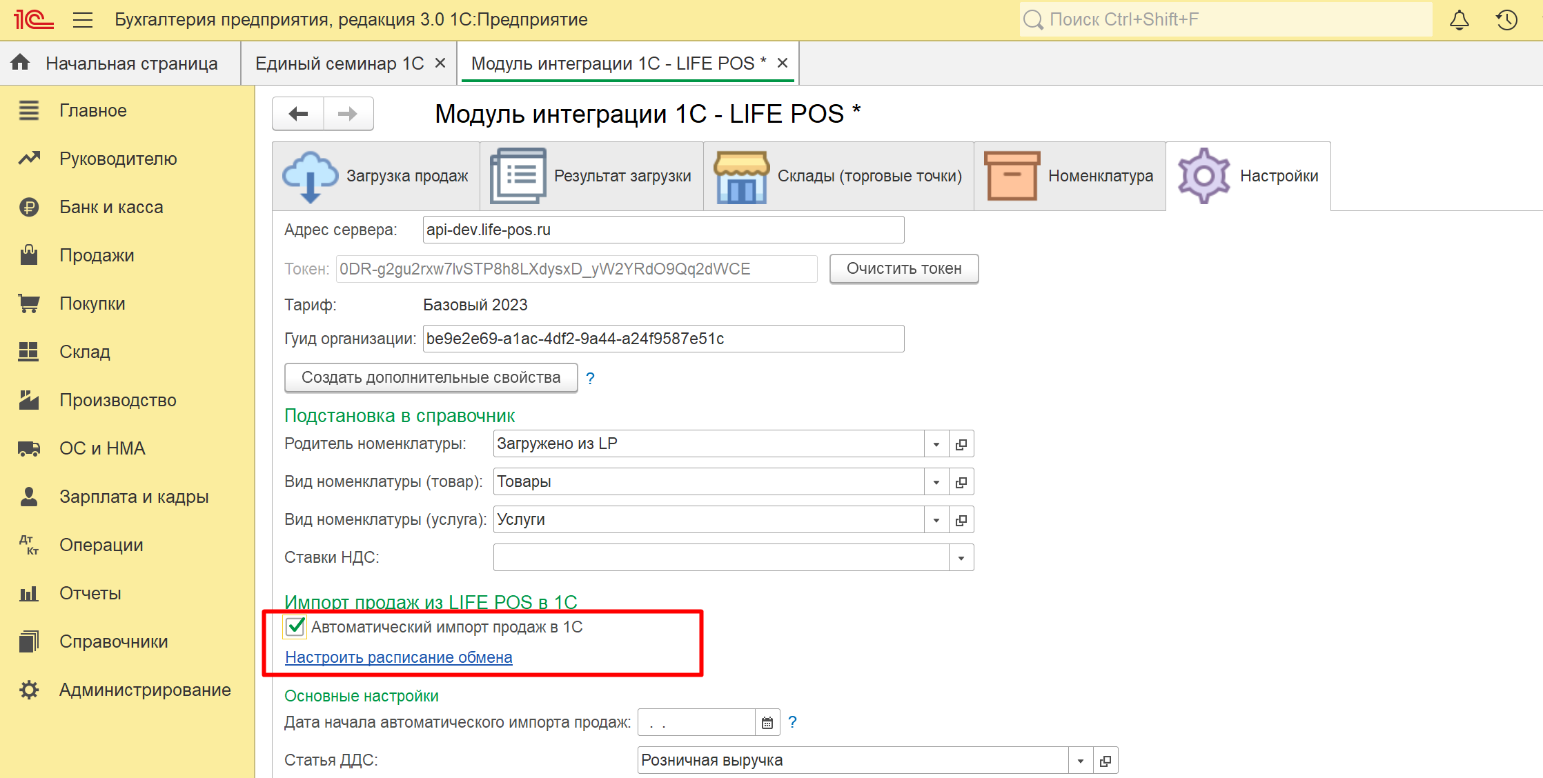Expand Статья ДДС dropdown
This screenshot has height=778, width=1543.
click(1081, 761)
